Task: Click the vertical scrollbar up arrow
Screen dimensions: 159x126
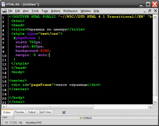Action: pos(155,17)
